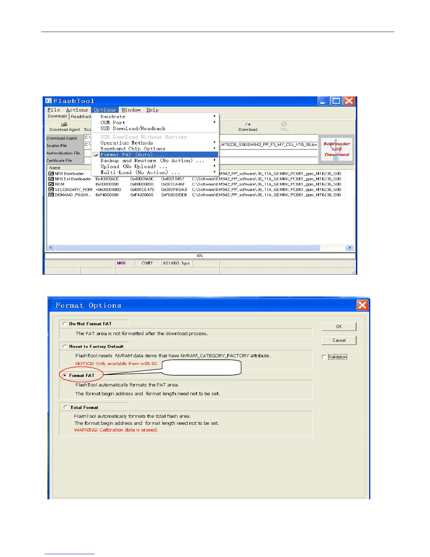
Task: Click the Download Agent field label
Action: 62,138
